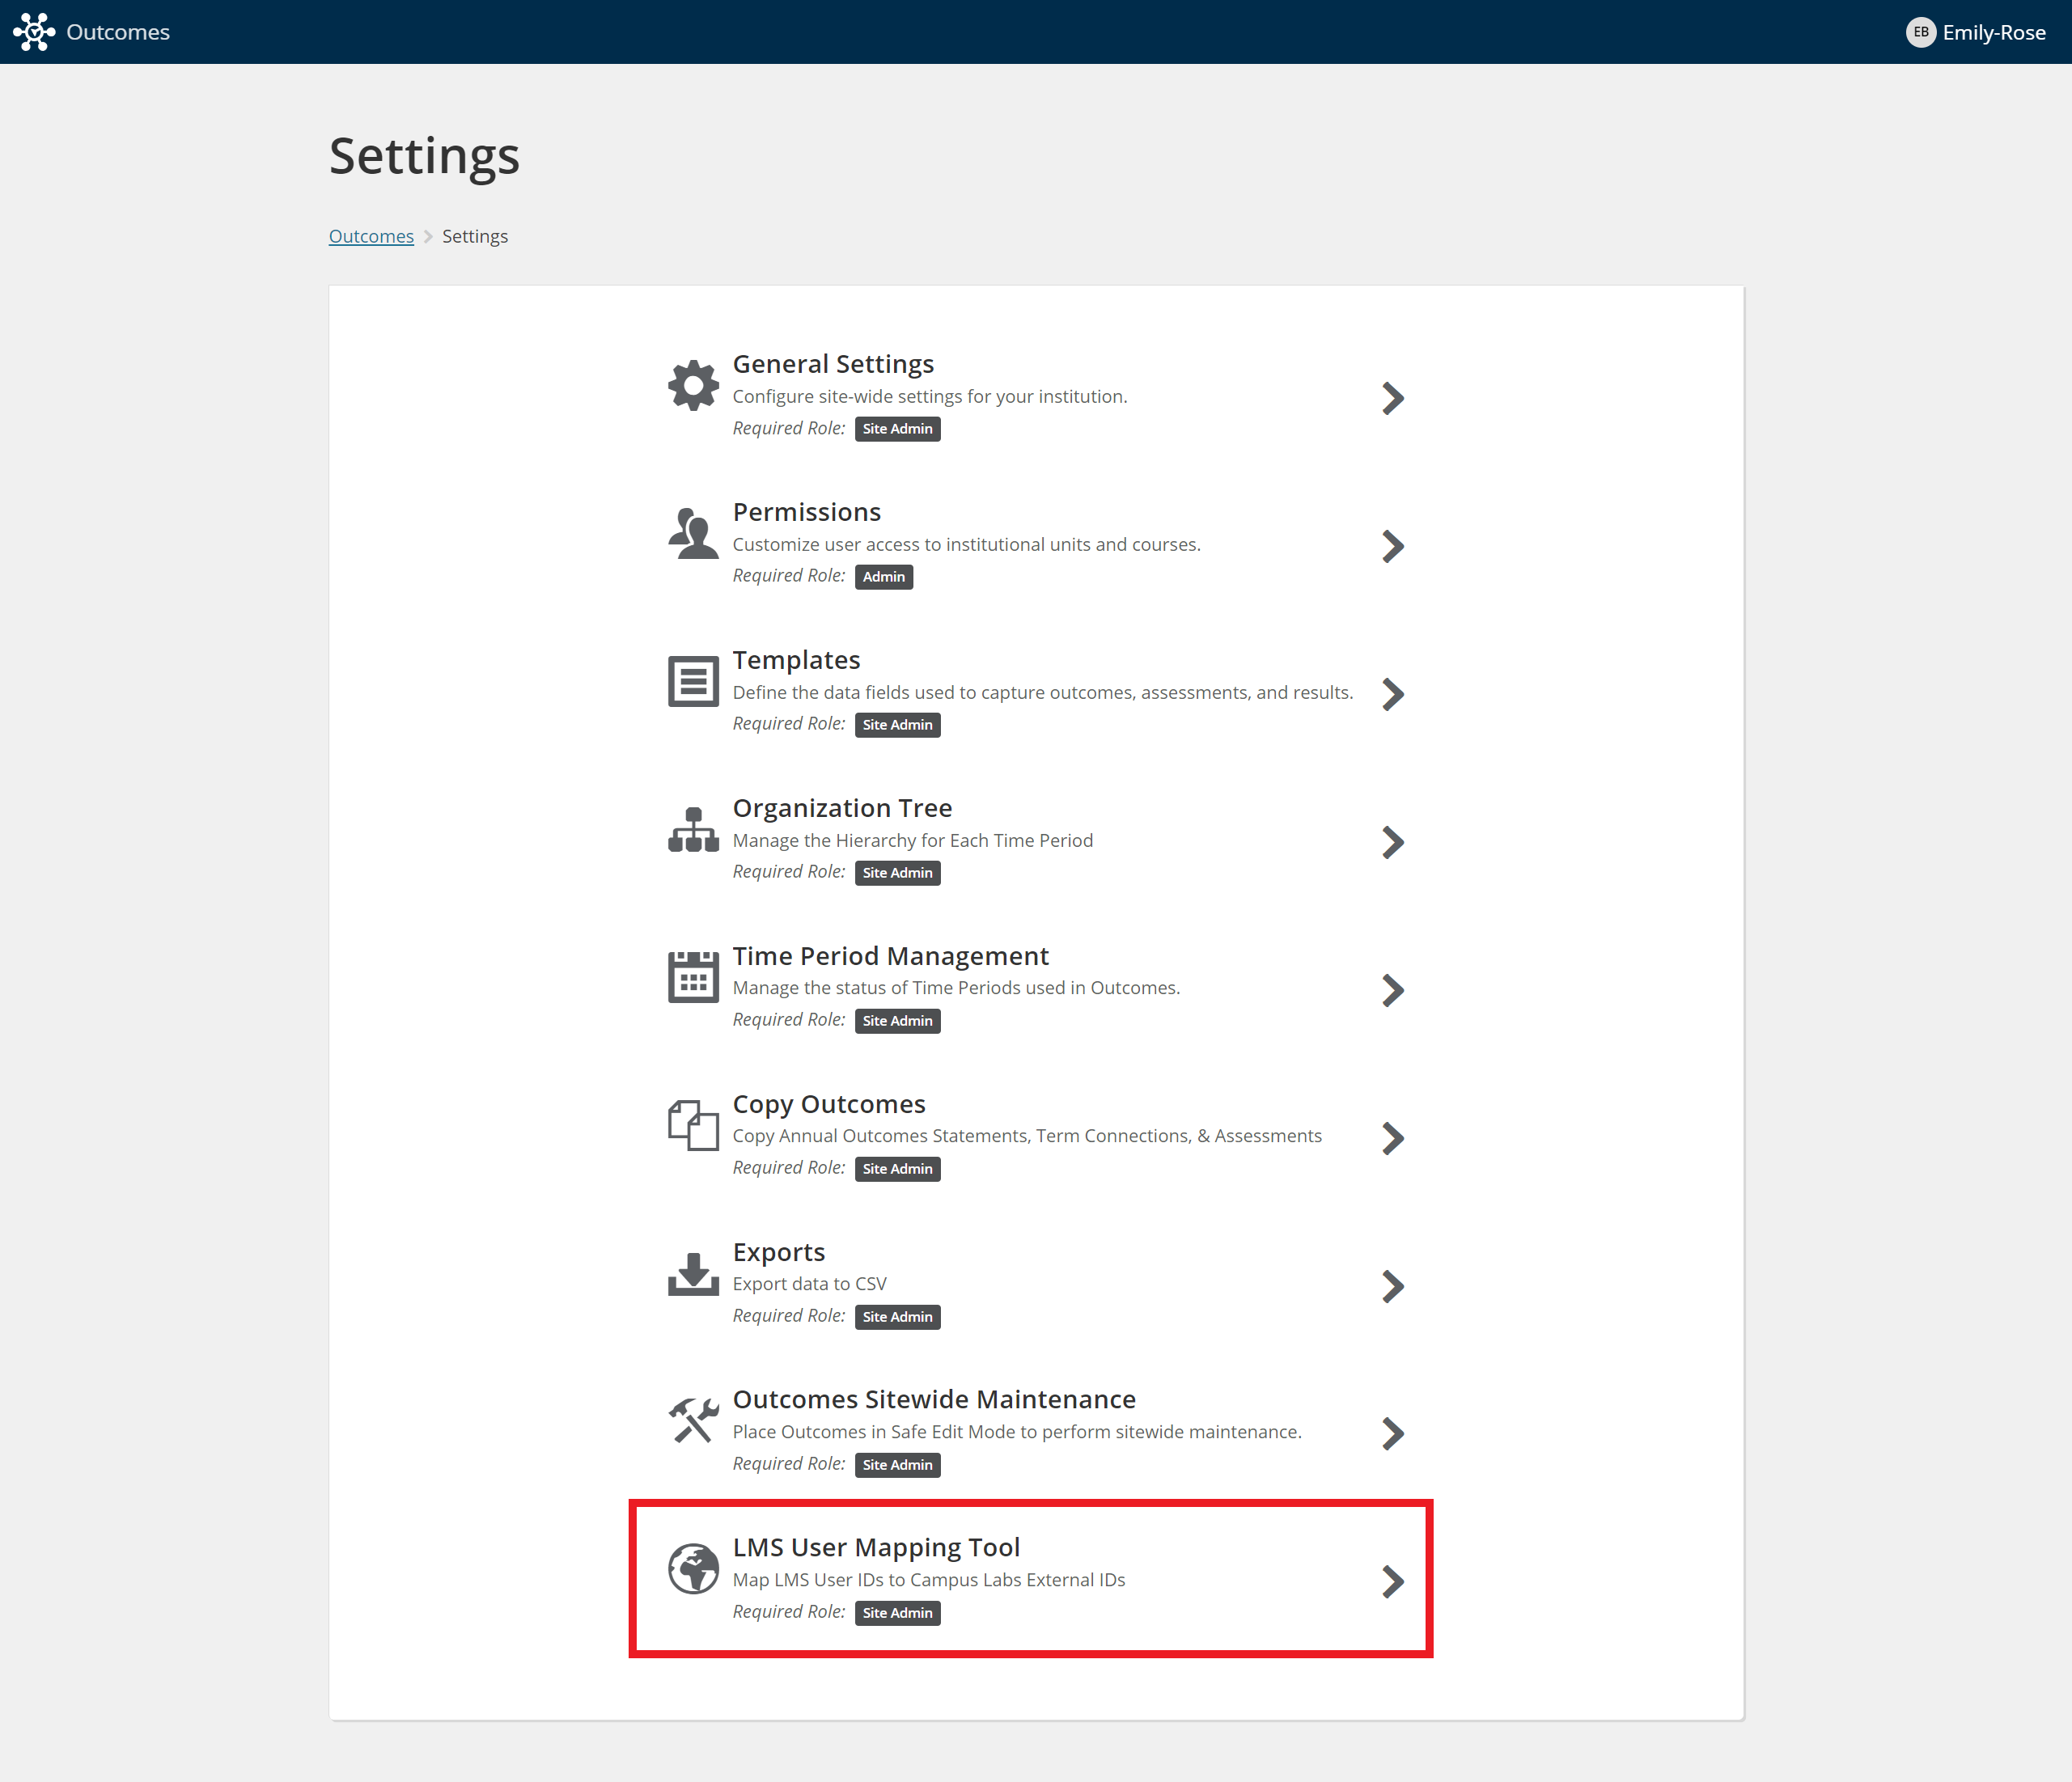Click the Copy Outcomes pages icon
The height and width of the screenshot is (1782, 2072).
pyautogui.click(x=693, y=1125)
